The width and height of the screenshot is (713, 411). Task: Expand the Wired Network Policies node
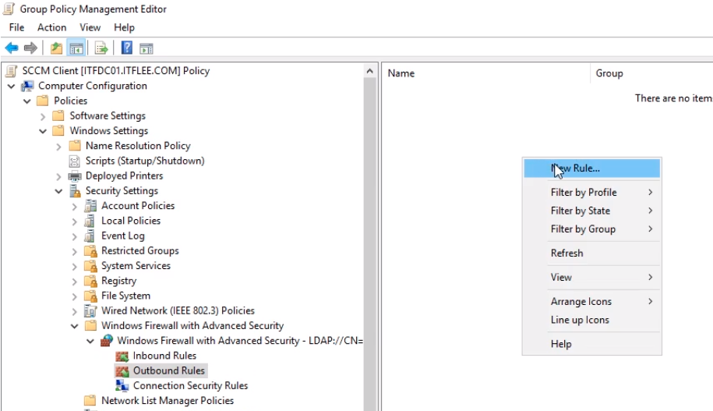pos(75,311)
